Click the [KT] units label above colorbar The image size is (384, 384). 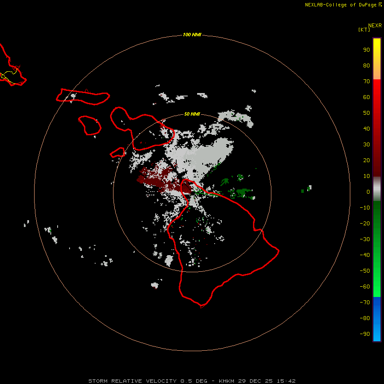click(x=364, y=29)
